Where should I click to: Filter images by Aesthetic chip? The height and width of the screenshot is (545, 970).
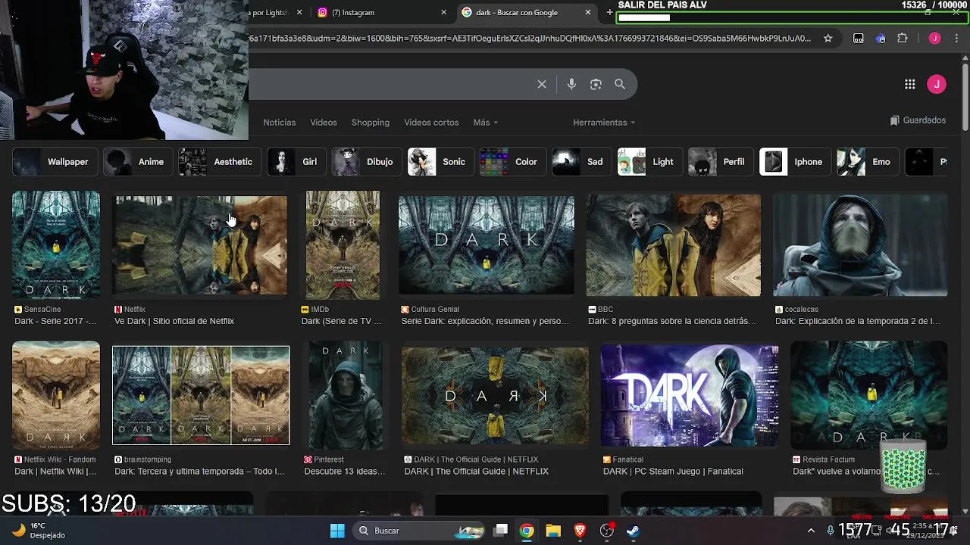point(219,162)
